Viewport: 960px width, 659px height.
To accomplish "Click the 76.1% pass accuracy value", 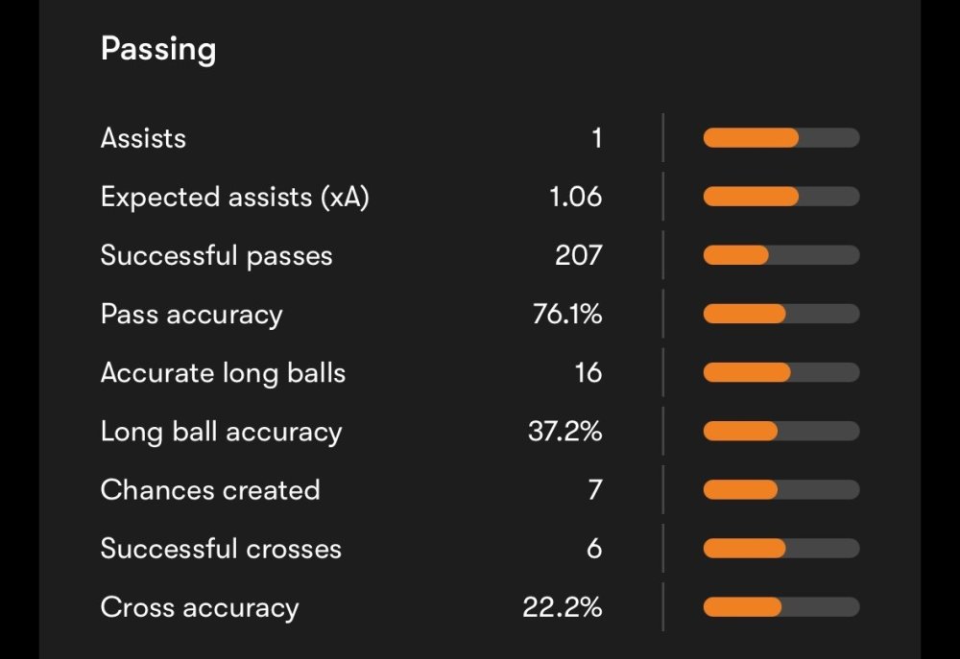I will click(x=567, y=315).
